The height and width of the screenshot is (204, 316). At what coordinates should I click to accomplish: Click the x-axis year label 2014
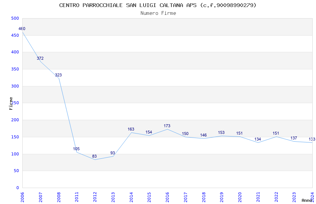point(131,197)
